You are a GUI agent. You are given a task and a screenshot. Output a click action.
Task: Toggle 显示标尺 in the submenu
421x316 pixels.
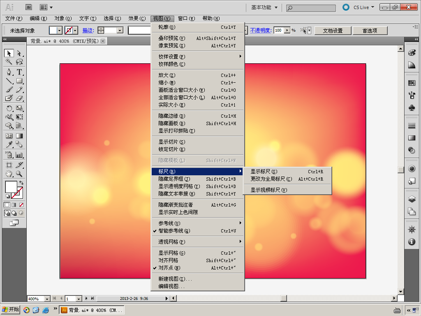pyautogui.click(x=287, y=172)
